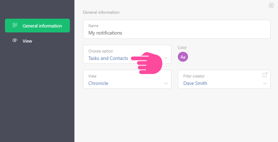Click the 'Choose option' field label

101,51
